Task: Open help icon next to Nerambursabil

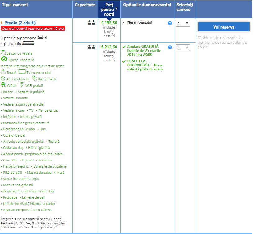Action: click(170, 23)
